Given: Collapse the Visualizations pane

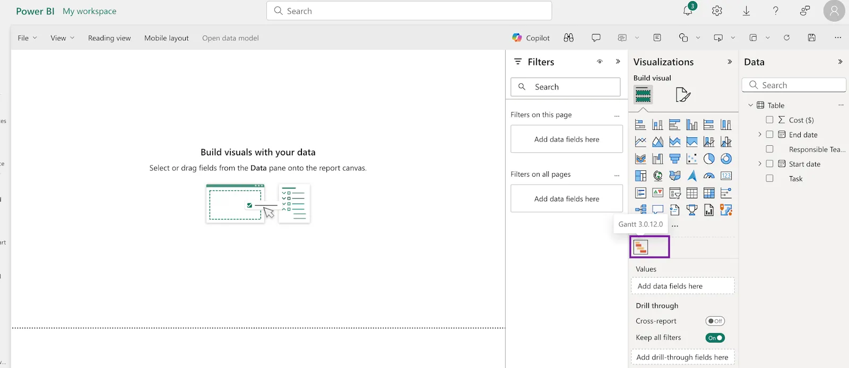Looking at the screenshot, I should click(x=730, y=62).
